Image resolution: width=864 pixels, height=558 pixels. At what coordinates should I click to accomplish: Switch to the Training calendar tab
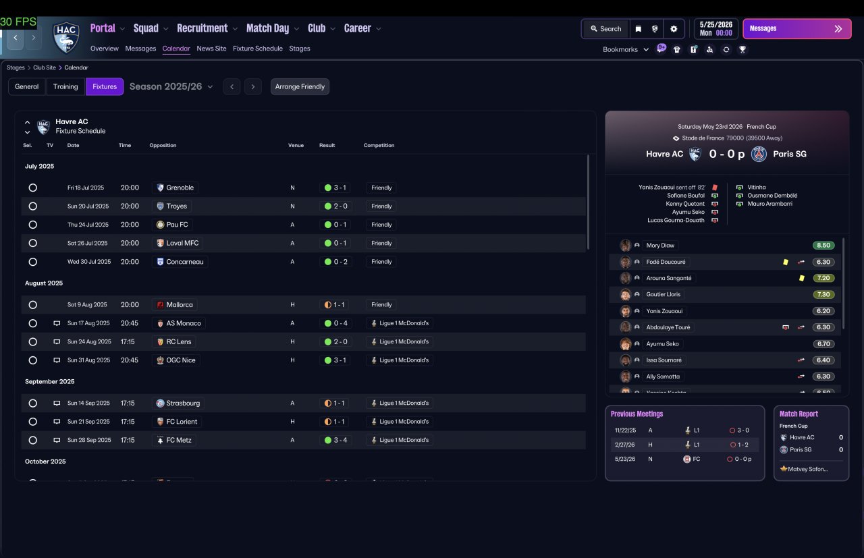(x=65, y=86)
